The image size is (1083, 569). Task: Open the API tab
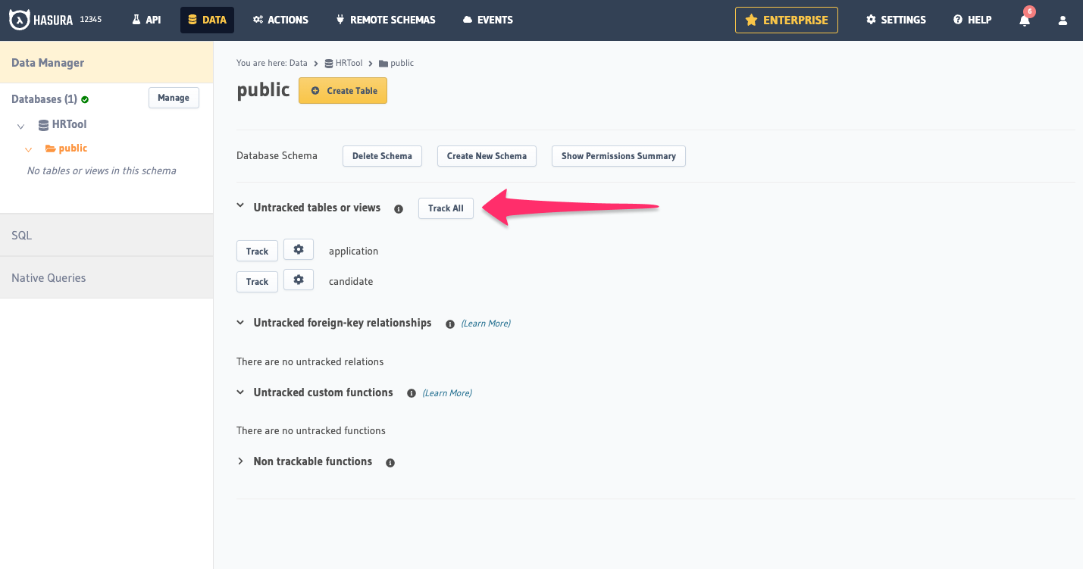pos(146,20)
